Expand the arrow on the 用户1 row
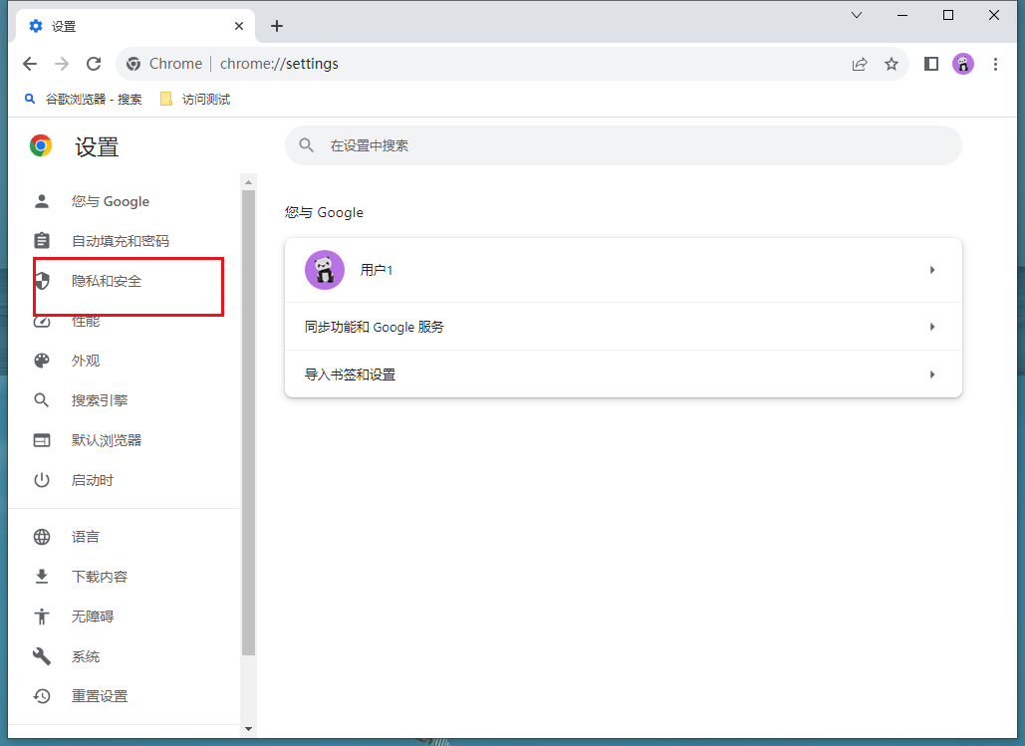 [x=932, y=270]
